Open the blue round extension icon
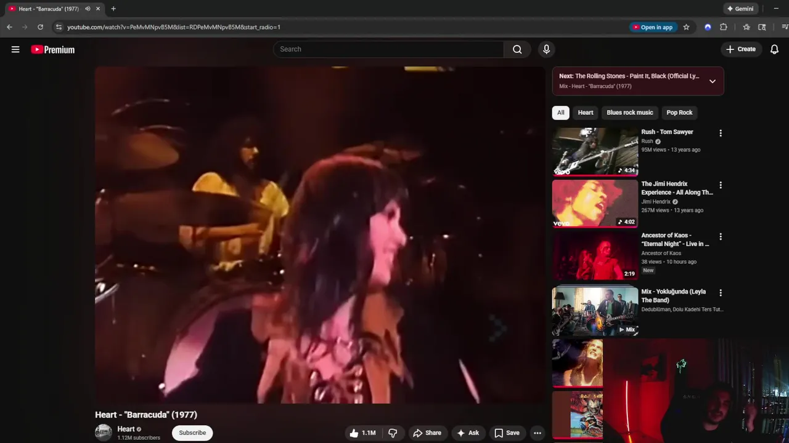The height and width of the screenshot is (443, 789). coord(708,27)
